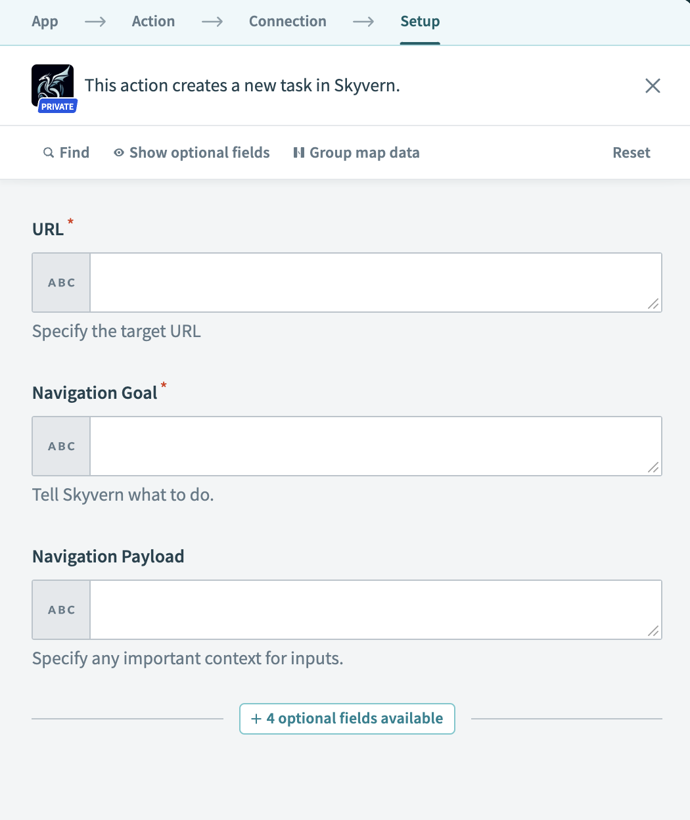Click ABC badge of Navigation Payload field
The image size is (690, 820).
pos(62,610)
